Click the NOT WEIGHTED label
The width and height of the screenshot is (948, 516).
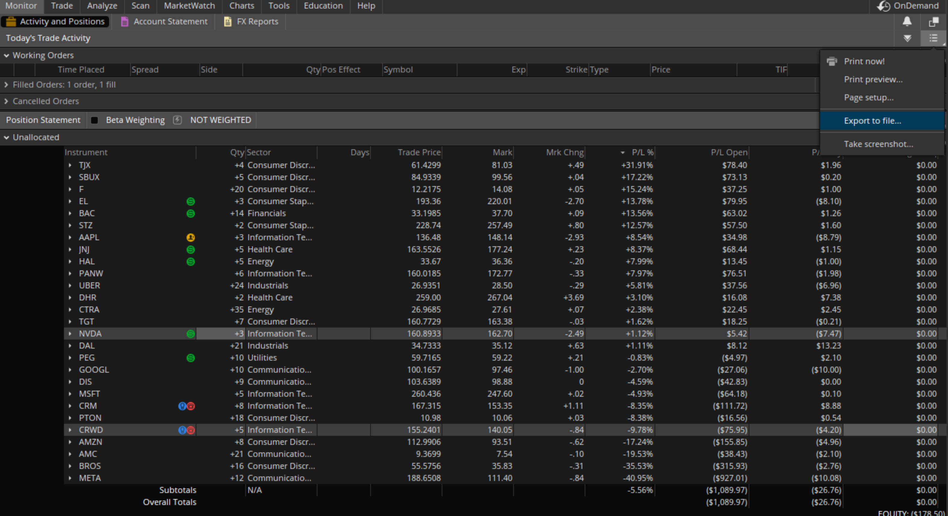pos(220,120)
